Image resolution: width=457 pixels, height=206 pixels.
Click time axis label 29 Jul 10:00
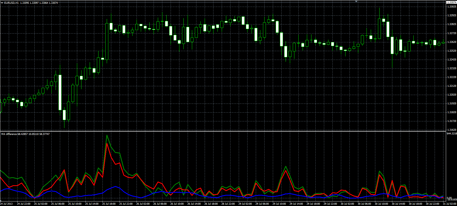point(279,204)
